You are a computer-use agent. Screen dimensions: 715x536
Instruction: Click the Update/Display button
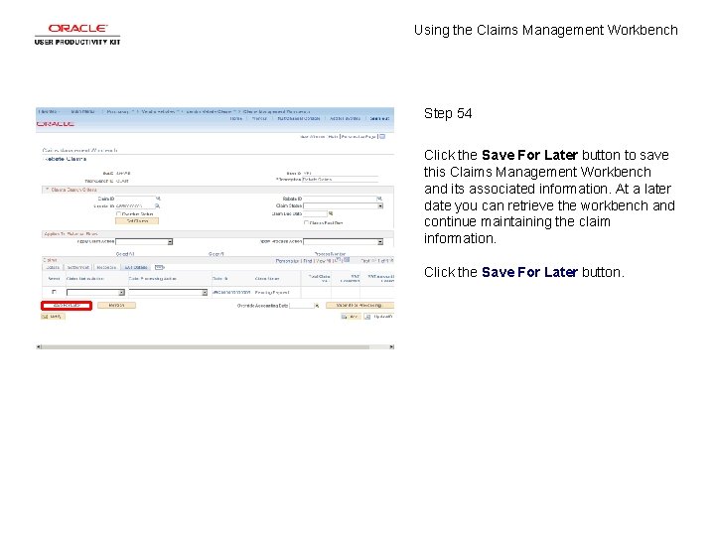(379, 317)
